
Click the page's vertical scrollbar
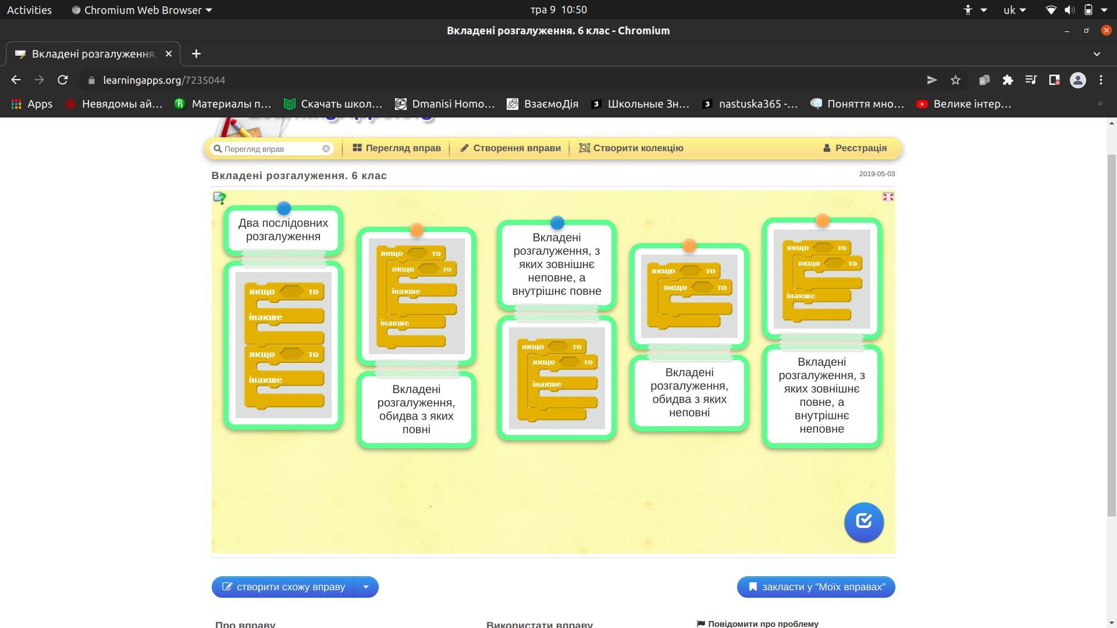coord(1111,334)
